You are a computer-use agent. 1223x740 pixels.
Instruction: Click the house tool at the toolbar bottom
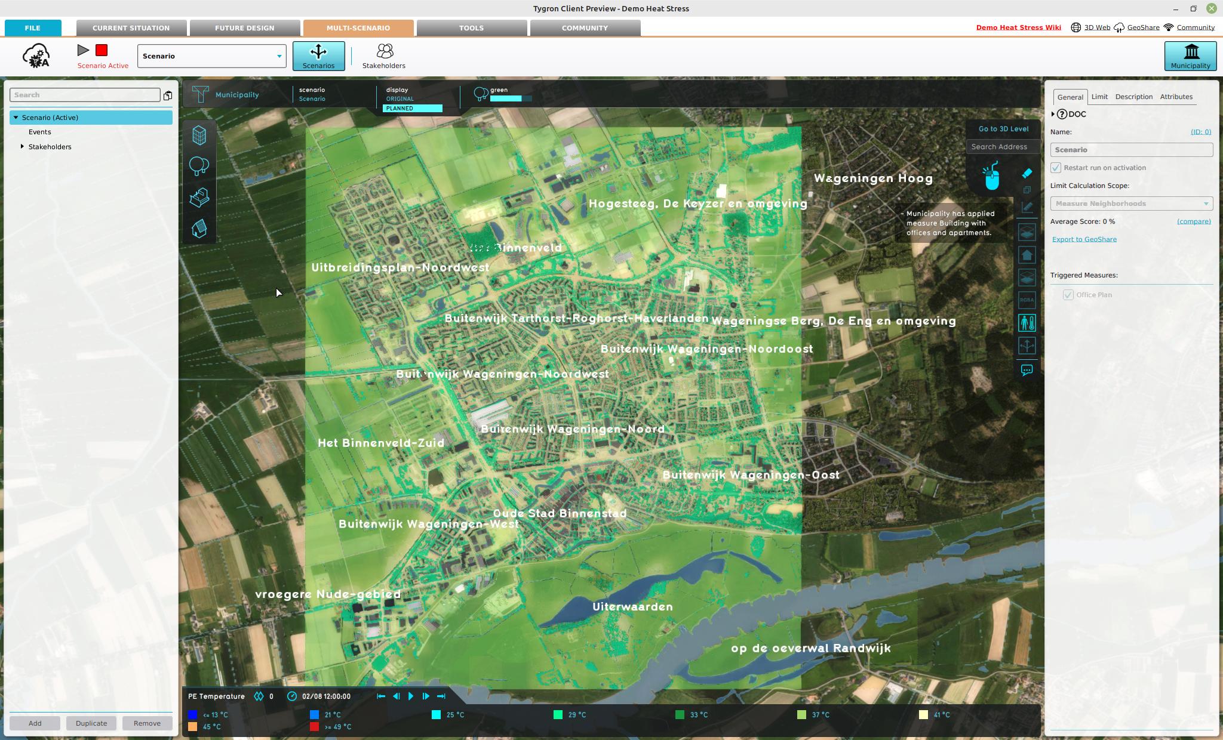tap(199, 226)
